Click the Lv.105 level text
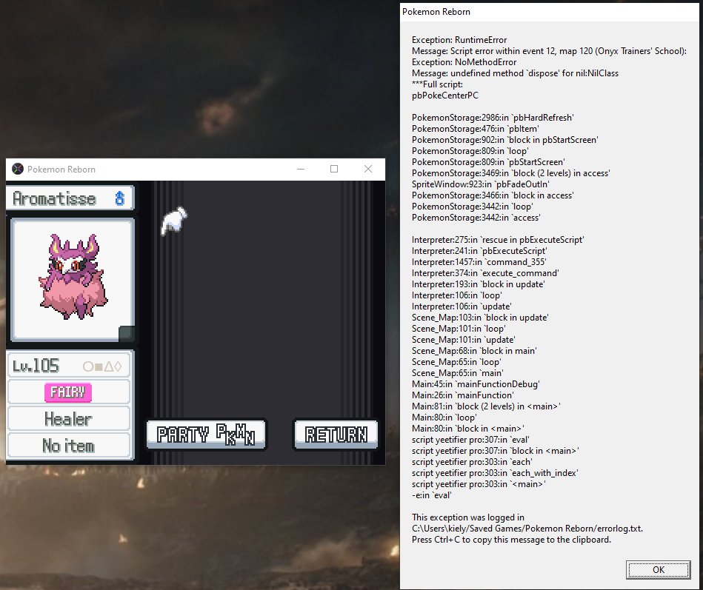This screenshot has width=703, height=590. pyautogui.click(x=36, y=366)
